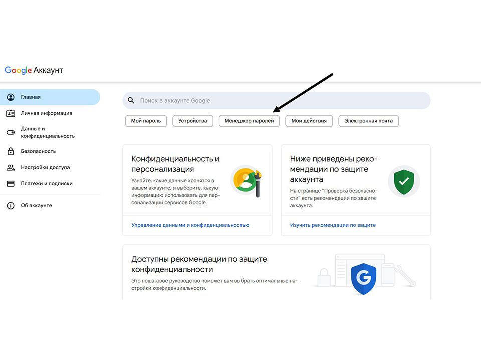Screen dimensions: 481x360
Task: Click the Google Аккаунт logo
Action: [34, 70]
